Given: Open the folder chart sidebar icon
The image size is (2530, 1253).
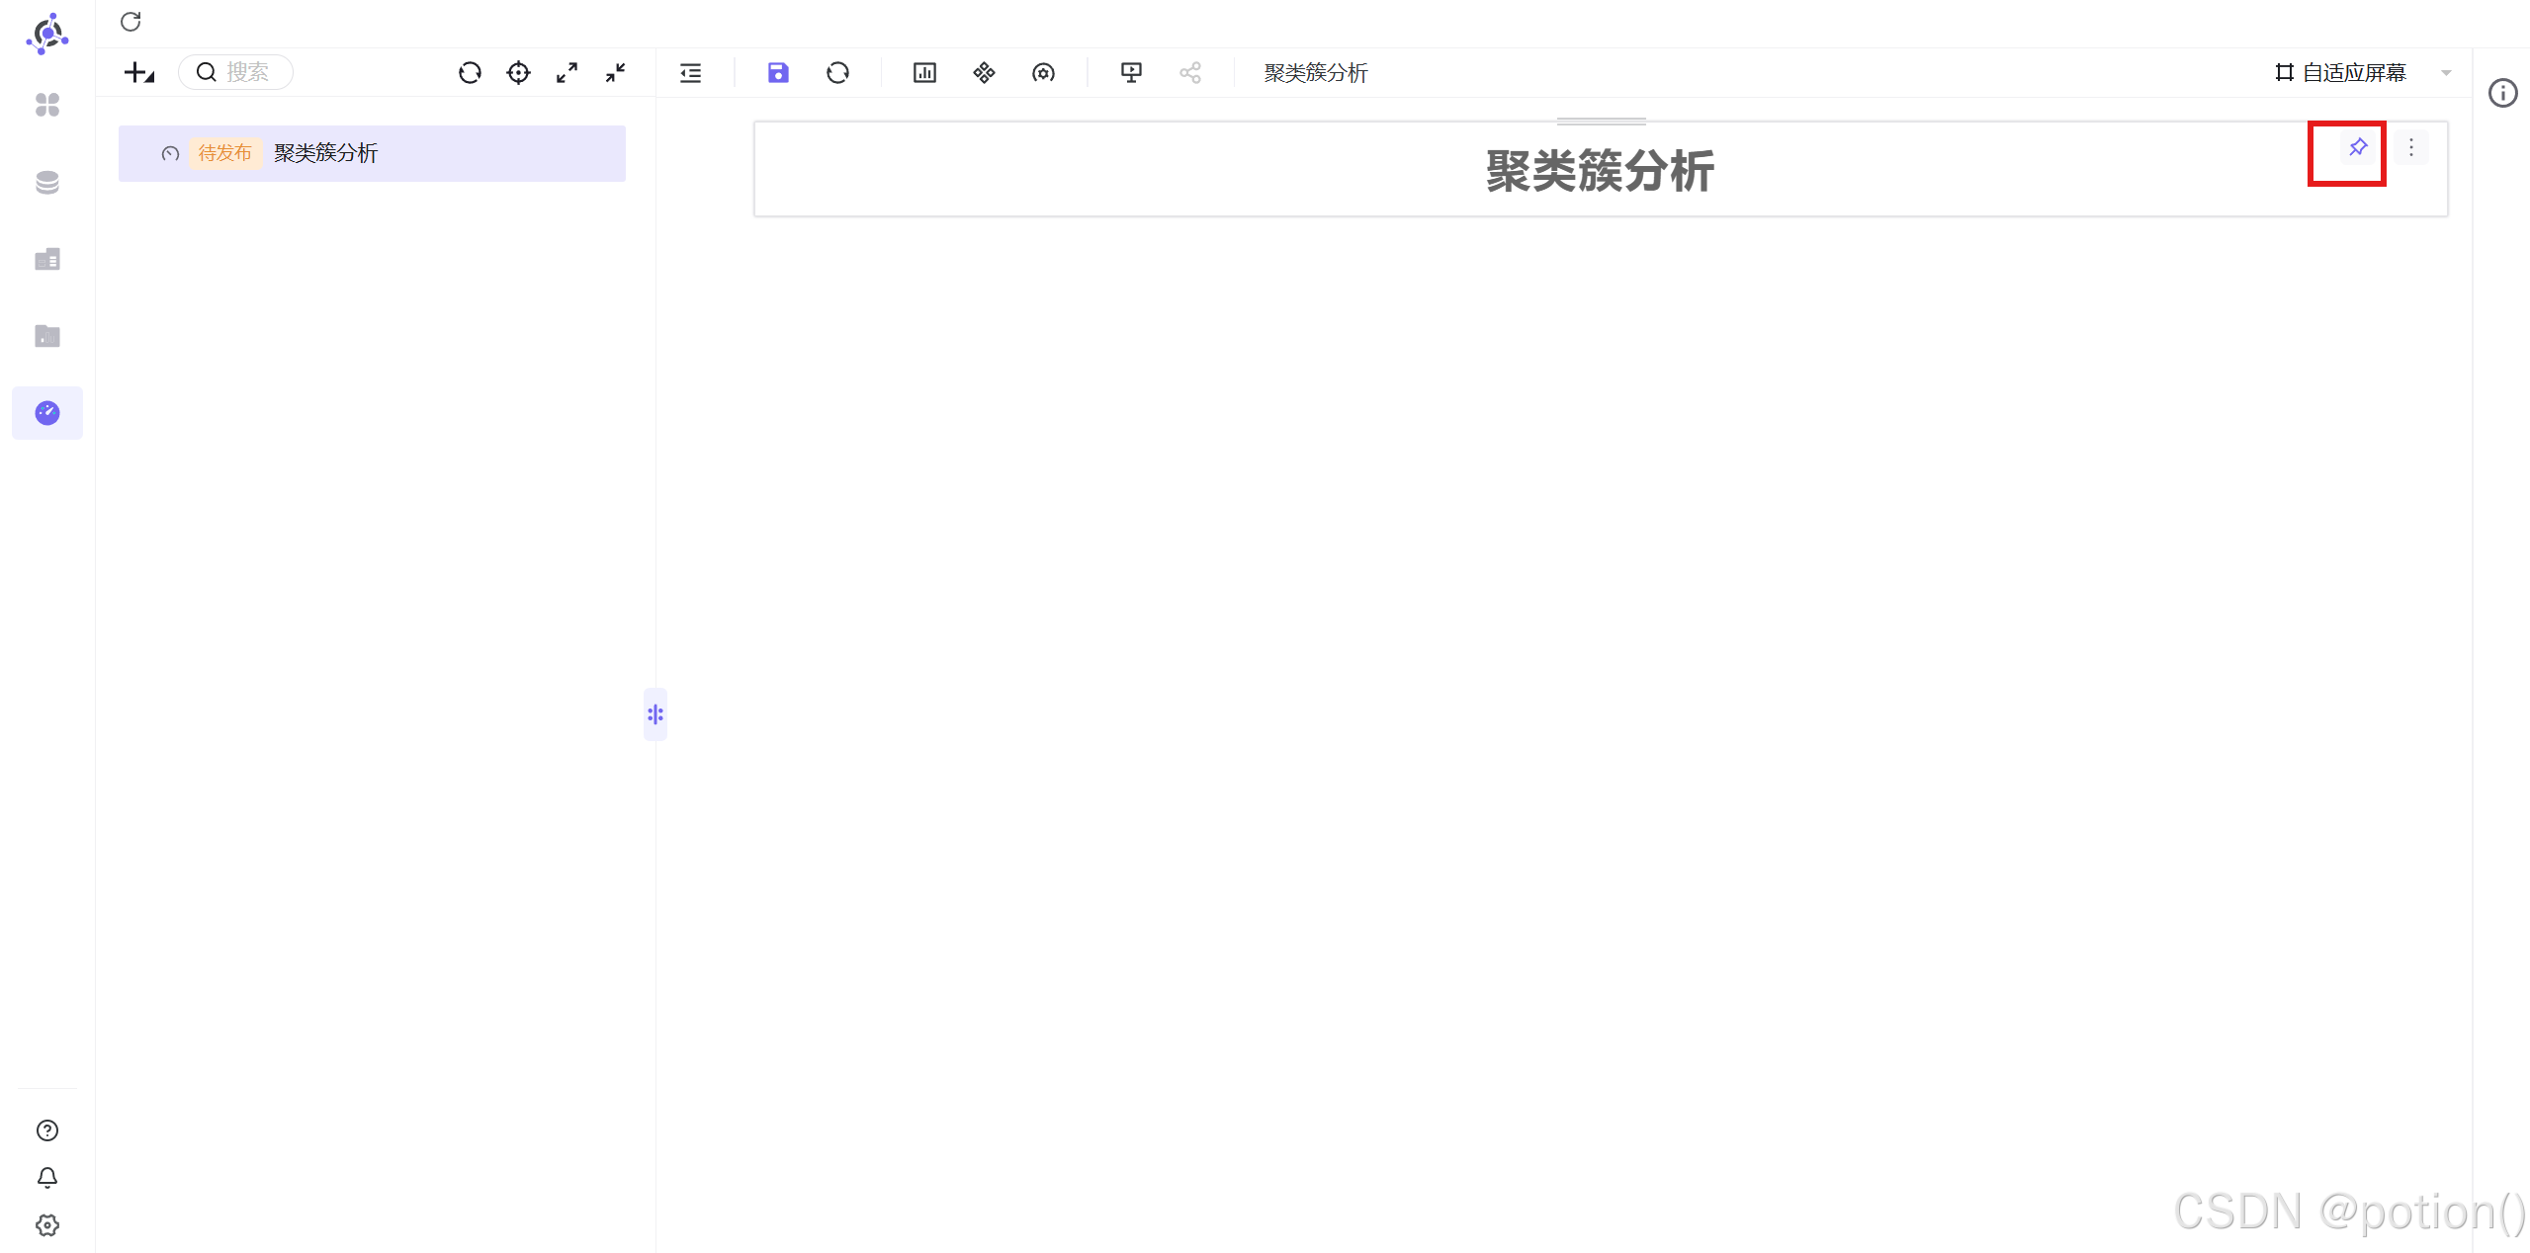Looking at the screenshot, I should [x=47, y=336].
